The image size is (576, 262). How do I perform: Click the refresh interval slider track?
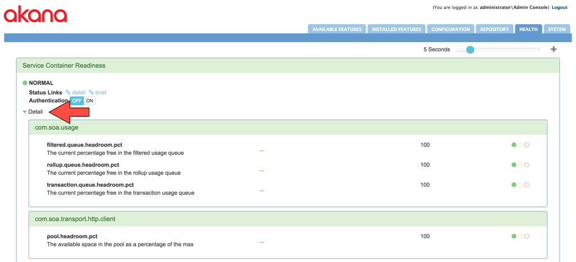(498, 49)
